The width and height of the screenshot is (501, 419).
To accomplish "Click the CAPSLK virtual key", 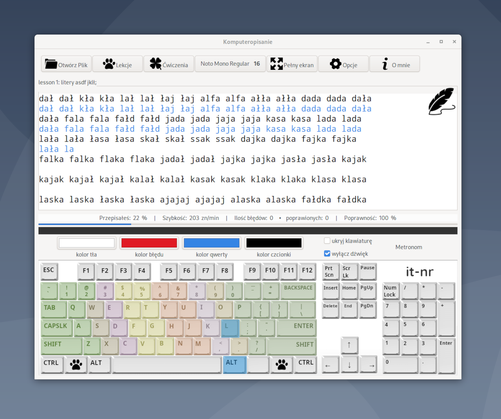I will click(56, 328).
